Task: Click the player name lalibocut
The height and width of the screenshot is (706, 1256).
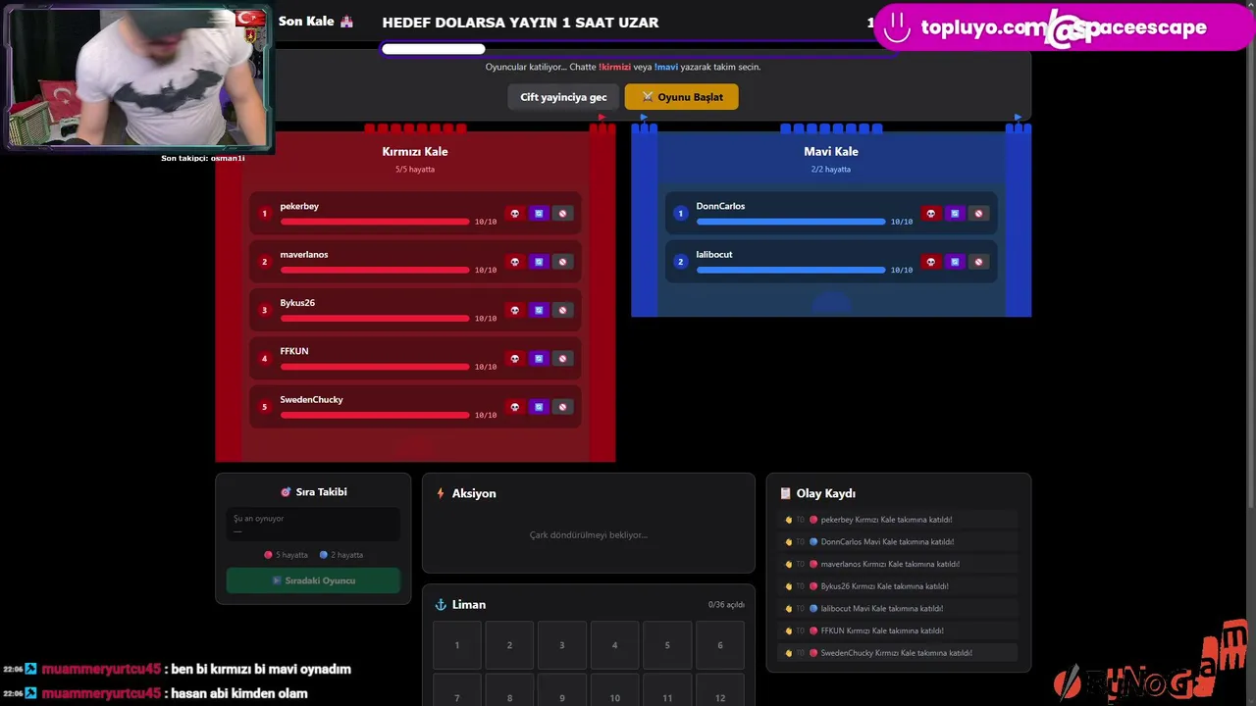Action: [714, 255]
